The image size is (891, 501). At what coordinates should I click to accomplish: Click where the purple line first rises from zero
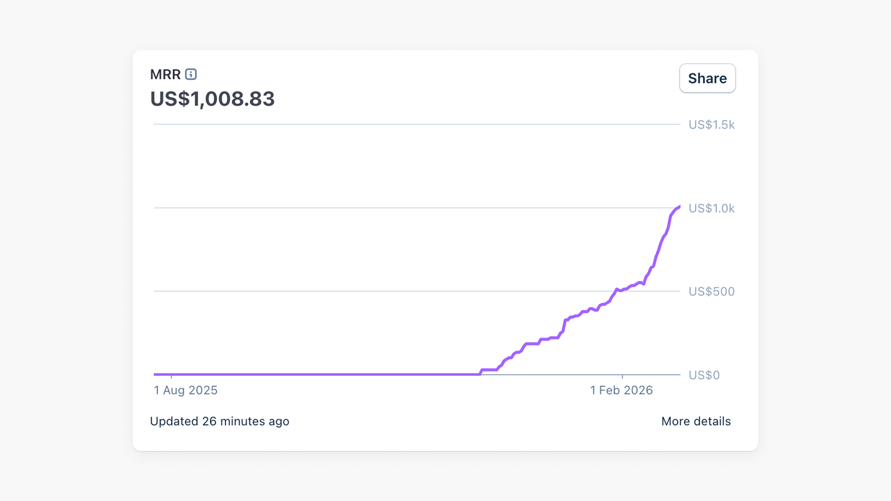click(x=480, y=373)
